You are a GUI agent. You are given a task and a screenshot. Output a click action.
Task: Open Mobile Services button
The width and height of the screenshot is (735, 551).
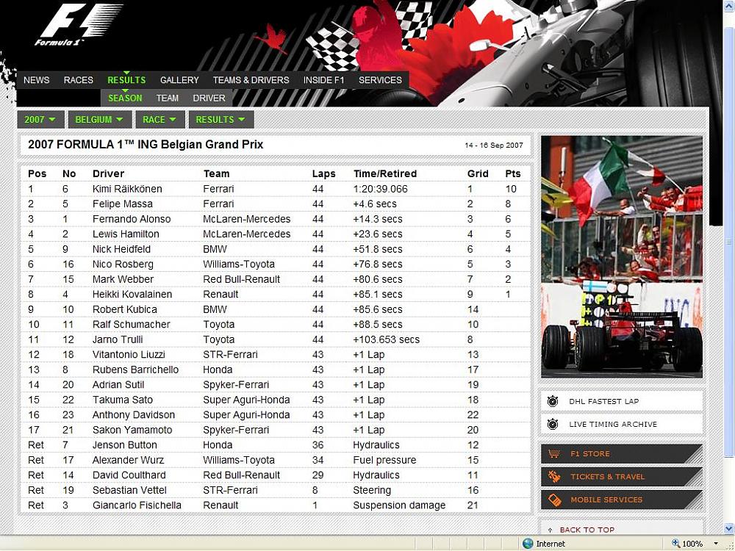coord(622,500)
